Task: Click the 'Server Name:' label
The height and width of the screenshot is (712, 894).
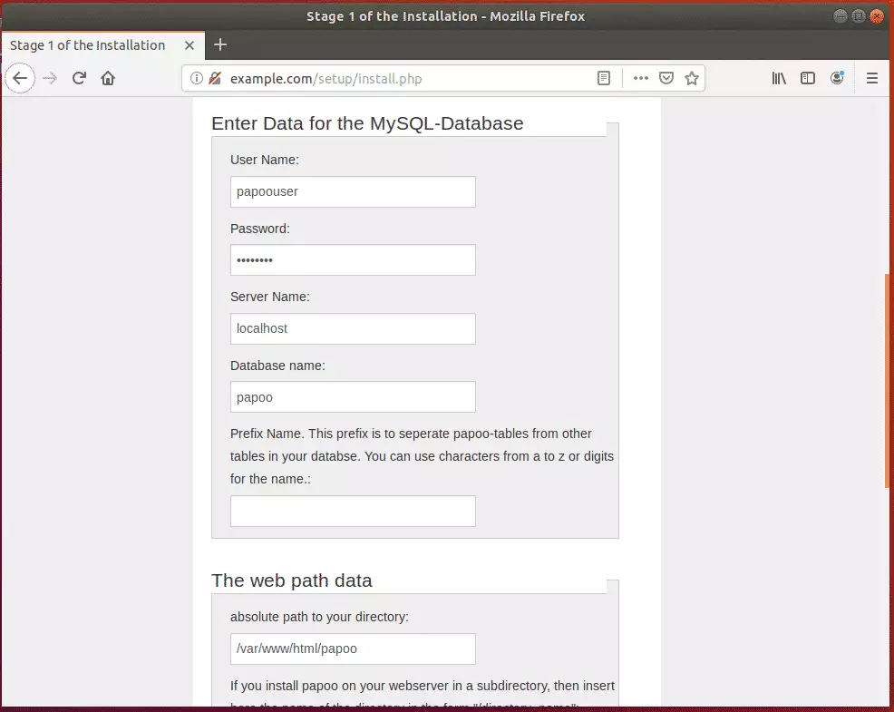Action: [x=269, y=297]
